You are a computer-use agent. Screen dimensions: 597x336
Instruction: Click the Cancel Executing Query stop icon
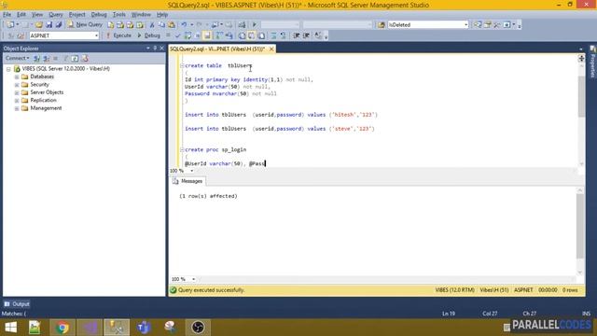click(x=168, y=35)
